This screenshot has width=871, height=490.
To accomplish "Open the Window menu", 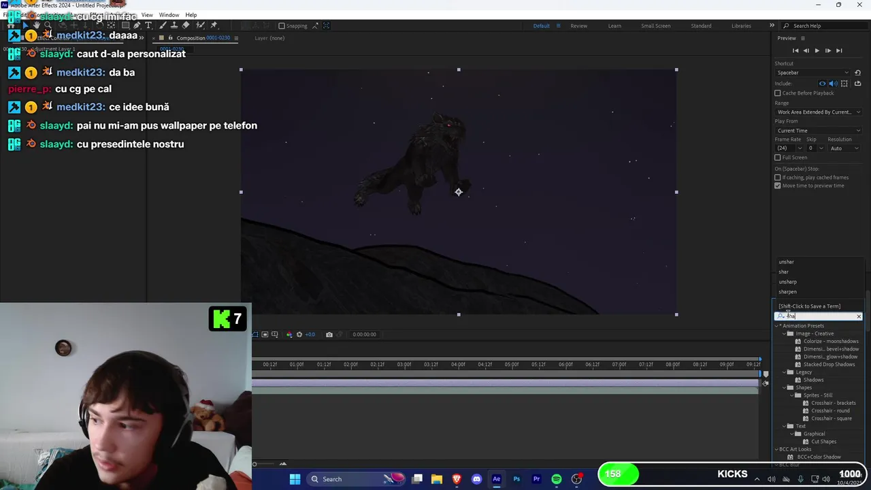I will (169, 15).
